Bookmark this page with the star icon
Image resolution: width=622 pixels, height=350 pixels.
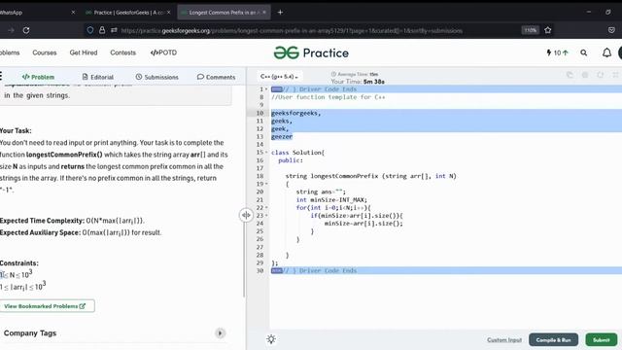coord(548,30)
